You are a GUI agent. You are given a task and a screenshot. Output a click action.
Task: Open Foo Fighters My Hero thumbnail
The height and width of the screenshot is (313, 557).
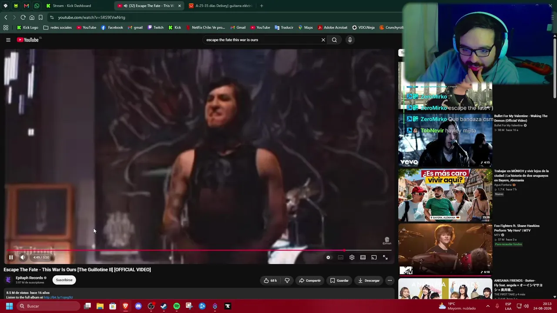pos(445,250)
